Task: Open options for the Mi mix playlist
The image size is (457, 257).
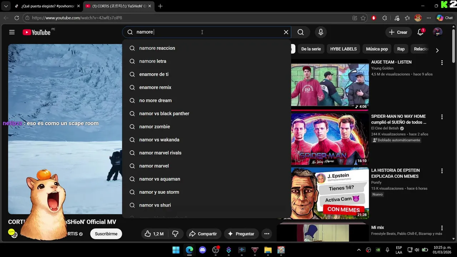Action: click(442, 228)
